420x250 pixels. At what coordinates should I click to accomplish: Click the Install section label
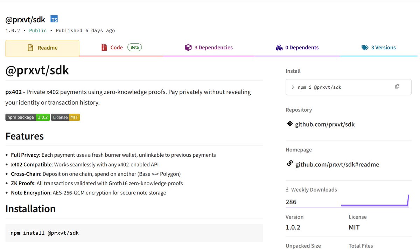tap(293, 71)
